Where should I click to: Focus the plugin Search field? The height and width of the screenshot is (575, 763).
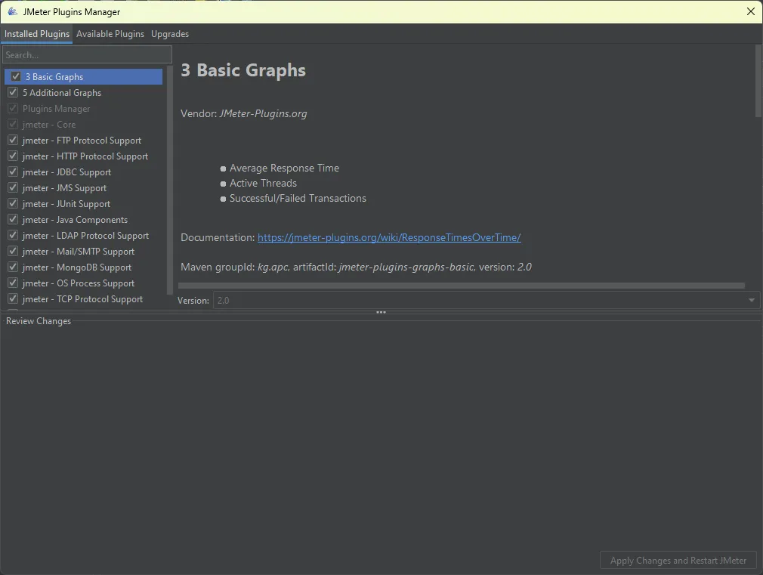point(87,54)
